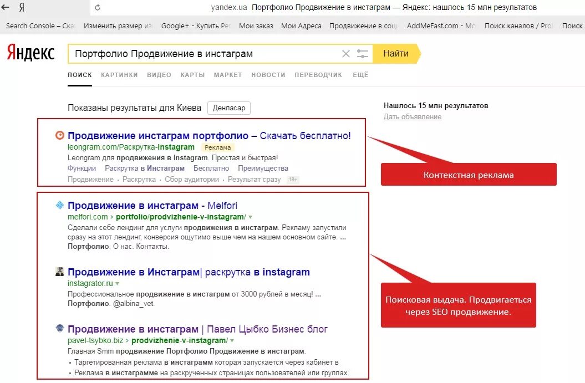Click the ad sitelink Преимущества
The width and height of the screenshot is (585, 383).
tap(263, 168)
